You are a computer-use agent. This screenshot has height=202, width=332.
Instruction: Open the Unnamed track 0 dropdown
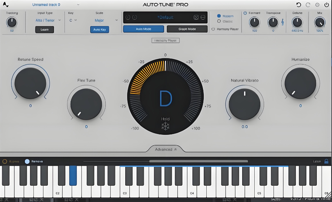tap(56, 5)
